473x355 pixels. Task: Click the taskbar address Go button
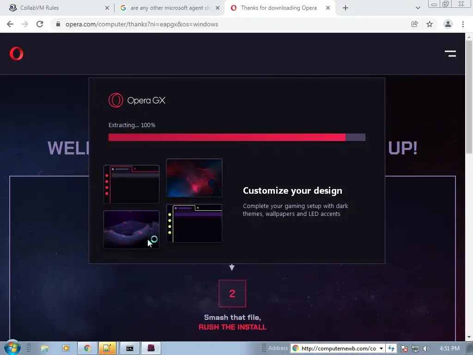[391, 349]
